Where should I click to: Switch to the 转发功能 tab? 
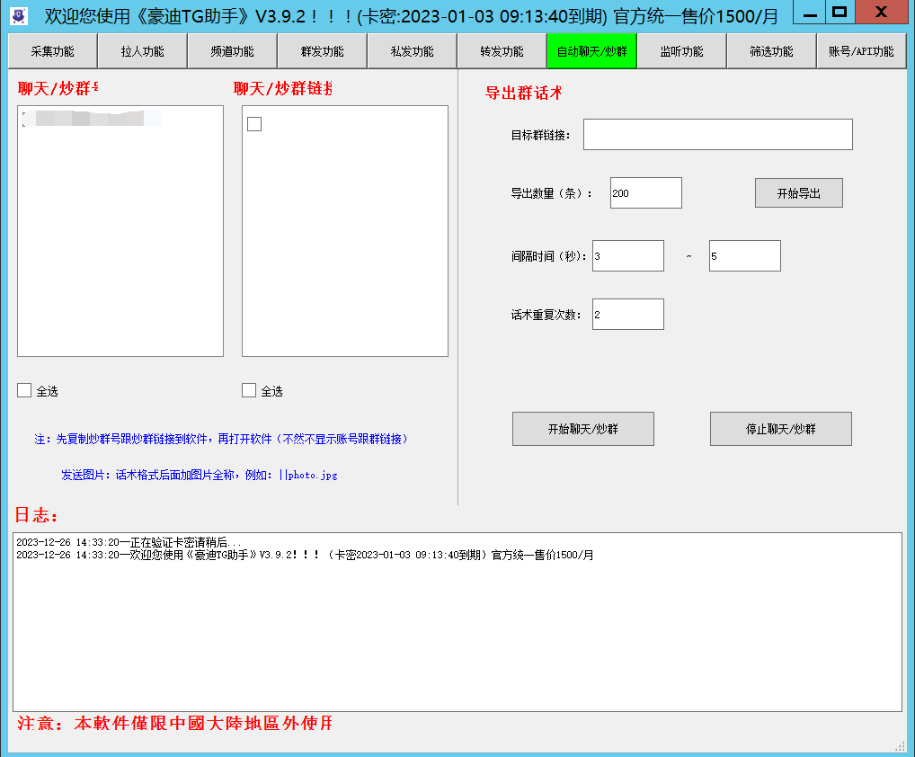pyautogui.click(x=502, y=51)
